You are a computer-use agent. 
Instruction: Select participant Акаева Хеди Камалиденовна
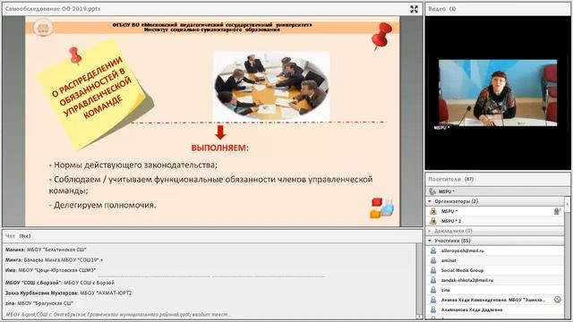click(495, 301)
